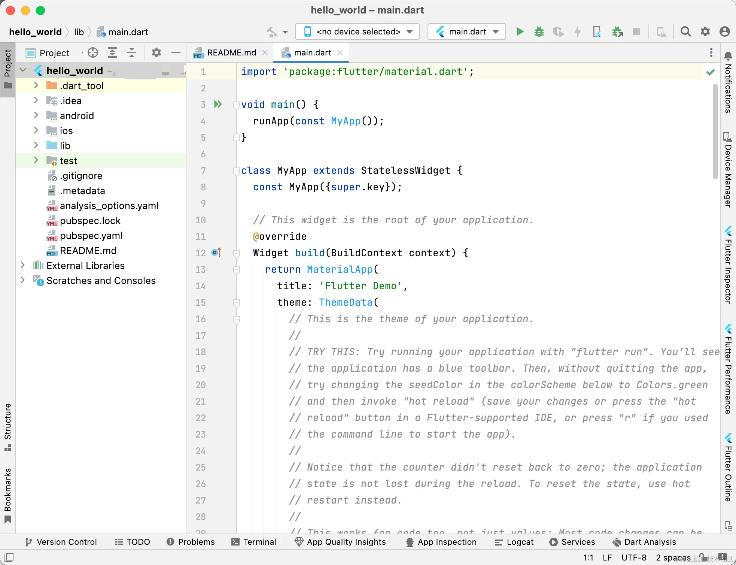Open the Device Manager toolbar icon
Viewport: 736px width, 565px height.
coord(662,31)
